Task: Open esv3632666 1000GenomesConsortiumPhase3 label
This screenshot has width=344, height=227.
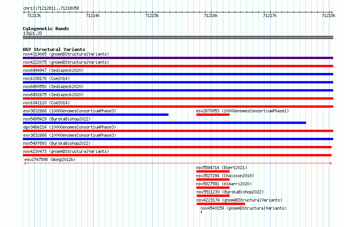Action: pos(70,111)
